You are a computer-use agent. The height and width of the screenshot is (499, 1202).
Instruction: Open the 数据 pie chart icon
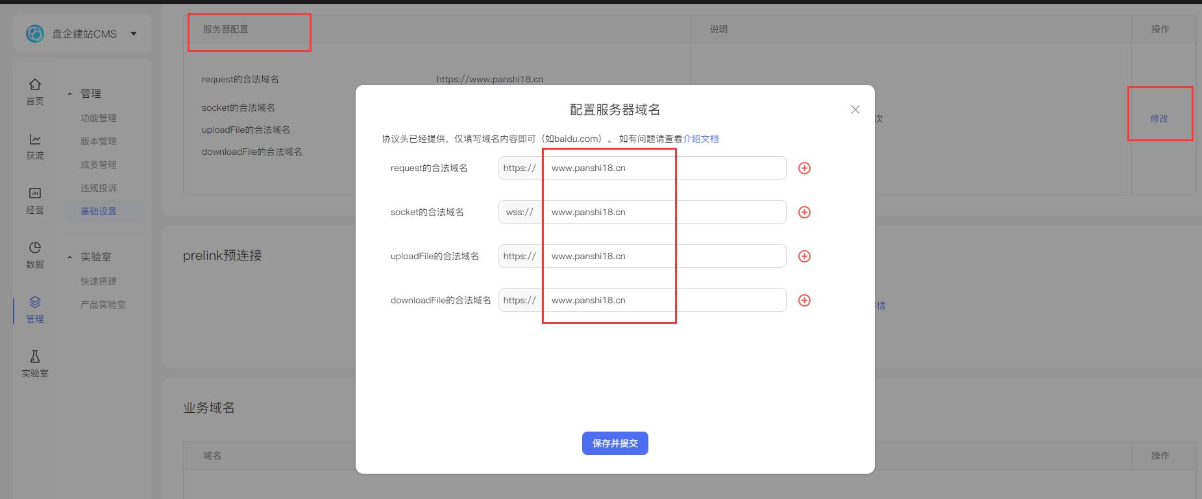point(35,248)
